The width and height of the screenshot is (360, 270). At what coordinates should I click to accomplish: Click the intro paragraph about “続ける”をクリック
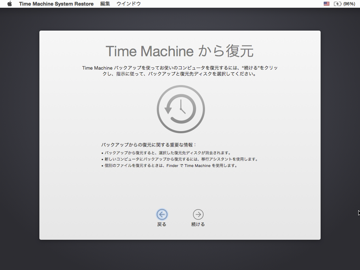(180, 71)
